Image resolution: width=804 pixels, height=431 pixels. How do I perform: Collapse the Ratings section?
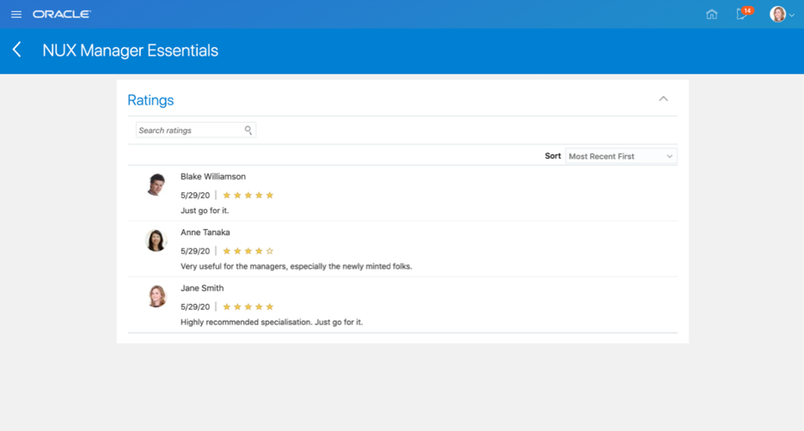664,99
